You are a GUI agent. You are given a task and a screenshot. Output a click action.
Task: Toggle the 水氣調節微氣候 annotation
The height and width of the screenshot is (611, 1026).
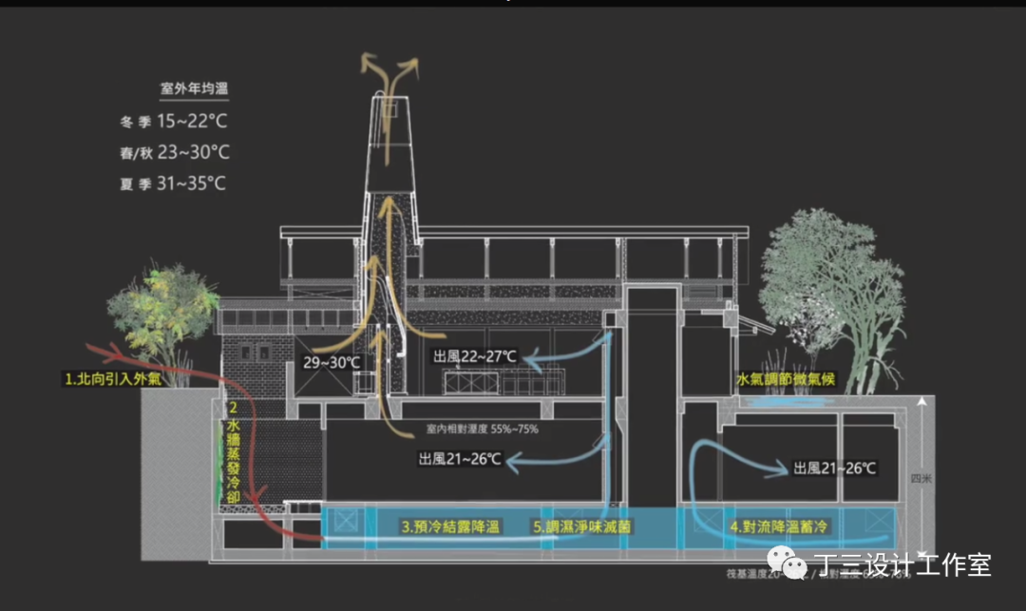pos(785,377)
